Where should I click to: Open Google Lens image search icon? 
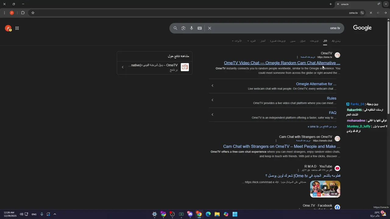tap(183, 28)
